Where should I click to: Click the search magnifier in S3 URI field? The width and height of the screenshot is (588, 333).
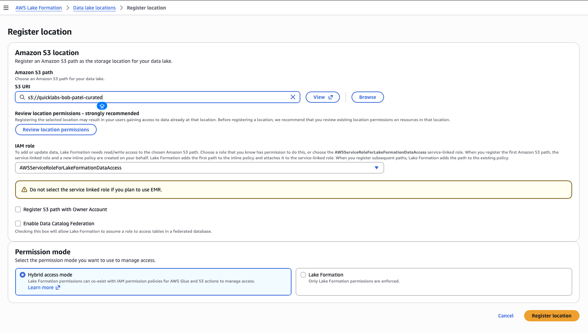[22, 97]
